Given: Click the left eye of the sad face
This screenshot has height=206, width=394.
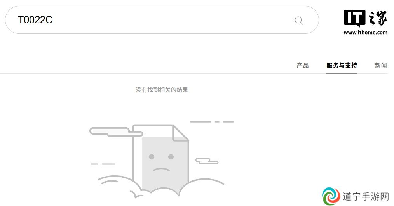Looking at the screenshot, I should pos(152,157).
